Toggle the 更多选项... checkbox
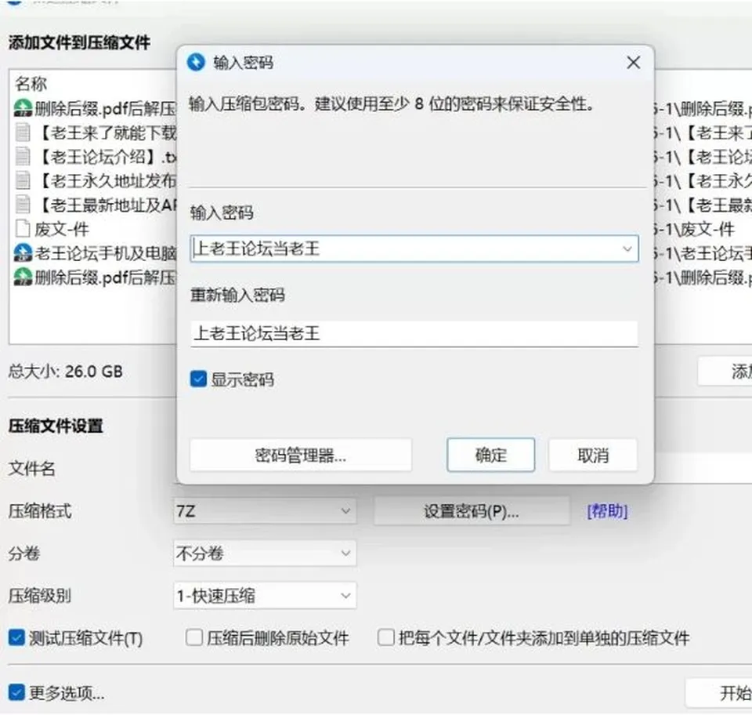 coord(16,692)
